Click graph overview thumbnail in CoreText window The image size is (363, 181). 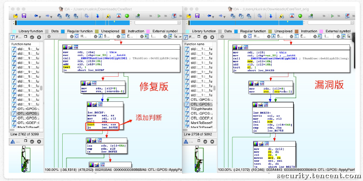[x=26, y=159]
